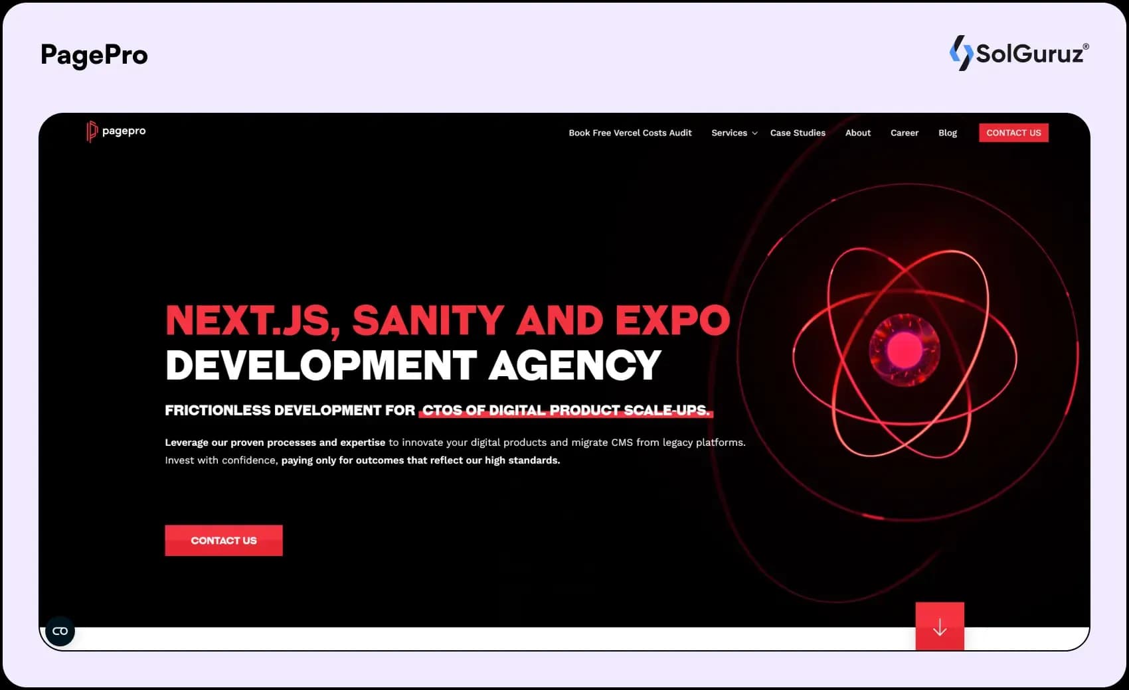Click the CONTACT US button below the hero text
1129x690 pixels.
[224, 540]
